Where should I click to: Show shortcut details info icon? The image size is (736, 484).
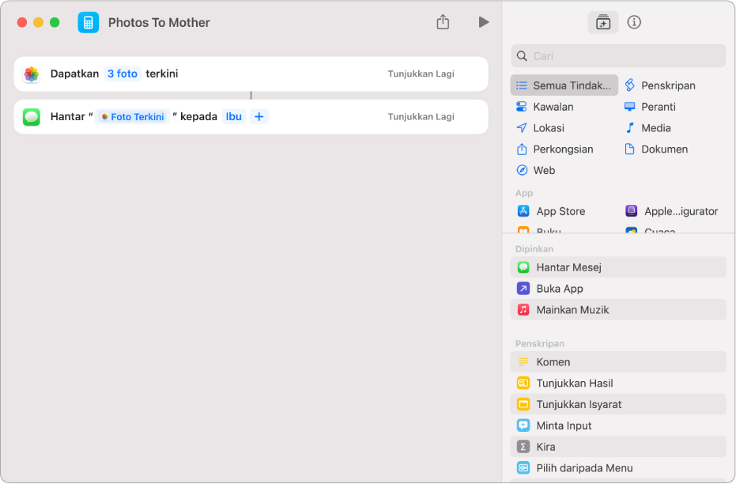[x=634, y=22]
